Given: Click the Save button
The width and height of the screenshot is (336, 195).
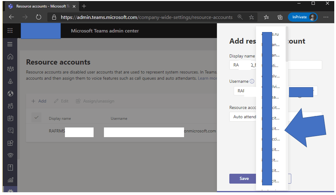Looking at the screenshot, I should [x=244, y=178].
